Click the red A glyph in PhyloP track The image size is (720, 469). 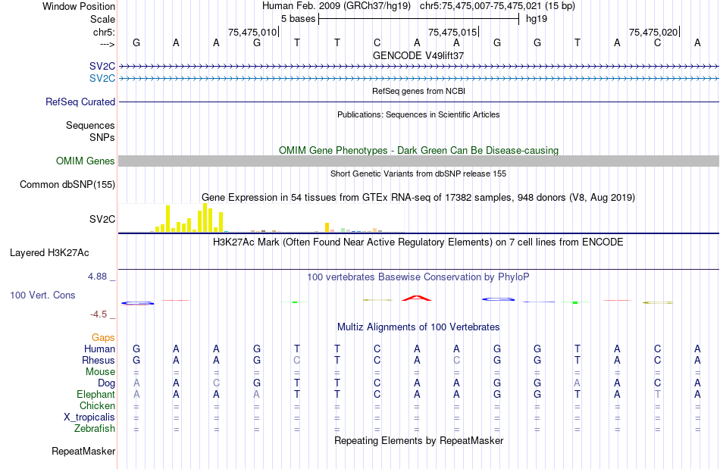417,299
